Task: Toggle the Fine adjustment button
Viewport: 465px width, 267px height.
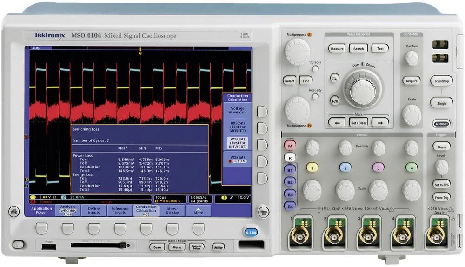Action: 306,80
